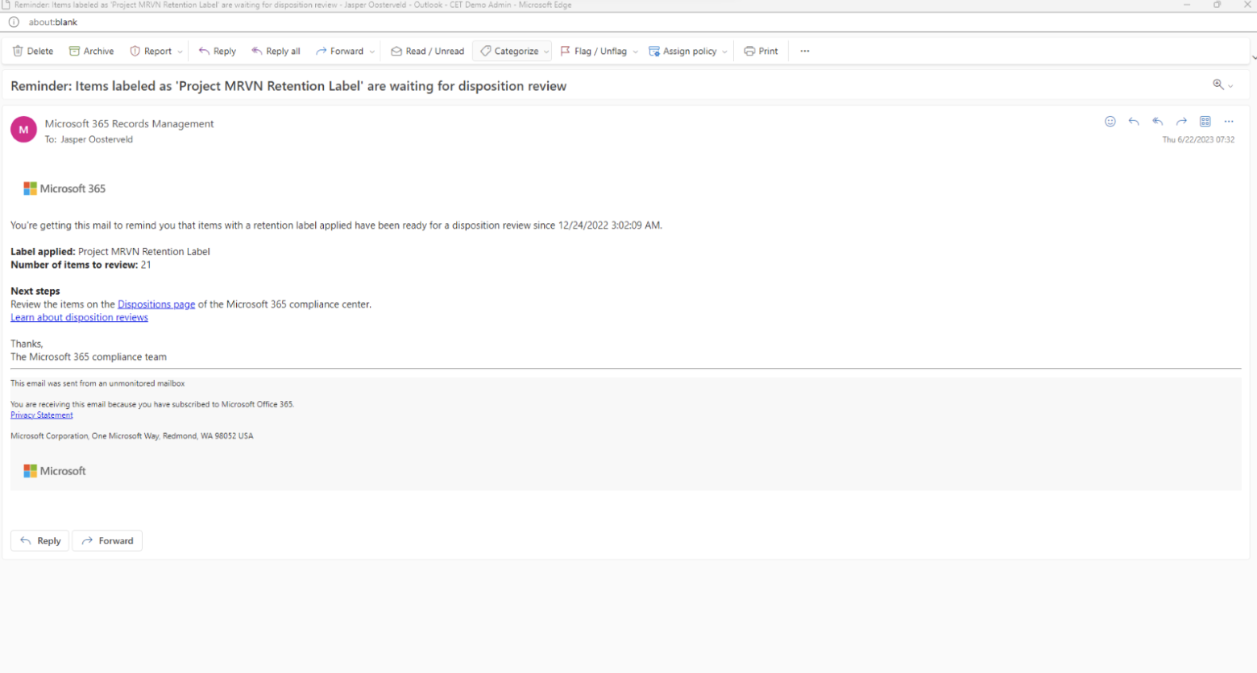Archive the message using the toolbar

[91, 51]
